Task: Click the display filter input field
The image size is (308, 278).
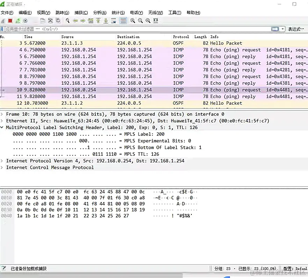Action: click(x=138, y=29)
